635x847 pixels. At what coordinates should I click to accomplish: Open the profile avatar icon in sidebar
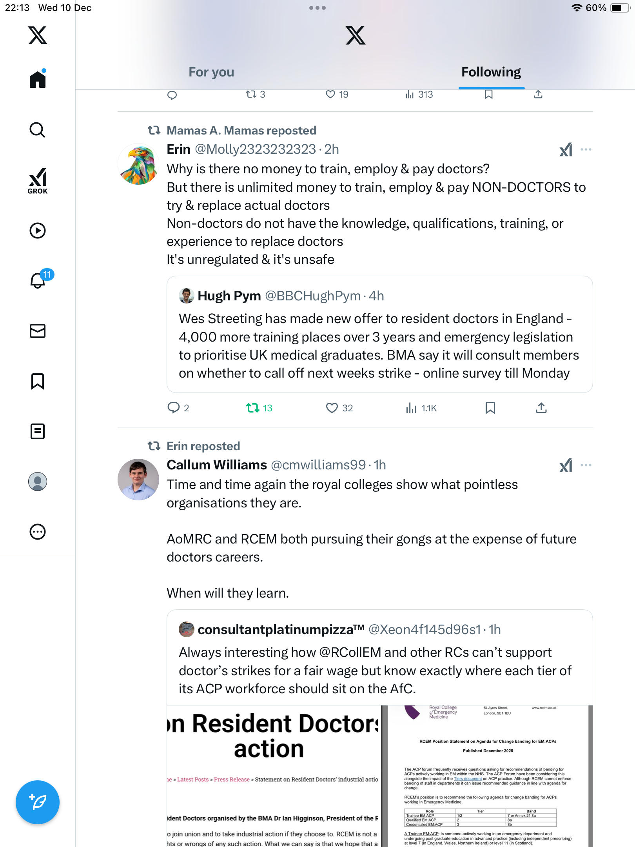pos(38,482)
